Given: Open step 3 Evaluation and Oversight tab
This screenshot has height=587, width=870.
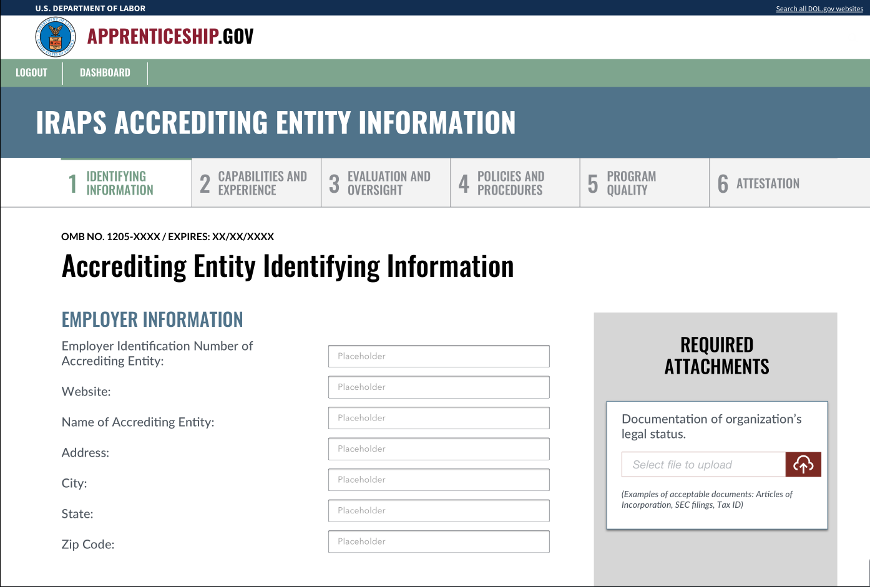Looking at the screenshot, I should click(x=386, y=183).
